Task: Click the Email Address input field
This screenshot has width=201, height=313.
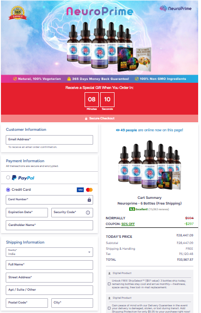Action: (x=49, y=140)
